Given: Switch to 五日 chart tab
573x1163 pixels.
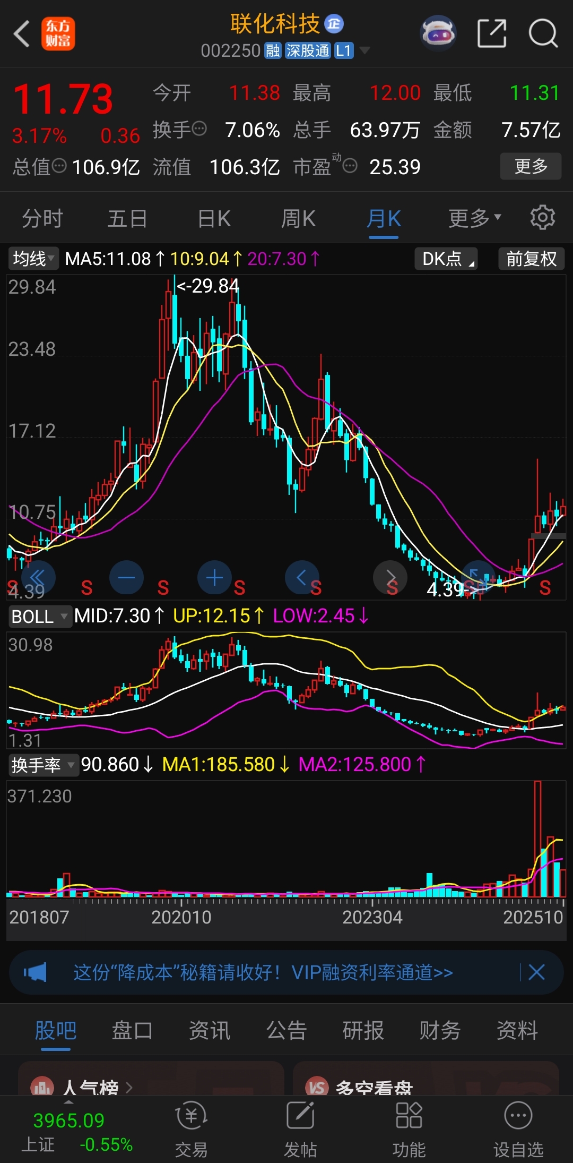Looking at the screenshot, I should (x=127, y=218).
